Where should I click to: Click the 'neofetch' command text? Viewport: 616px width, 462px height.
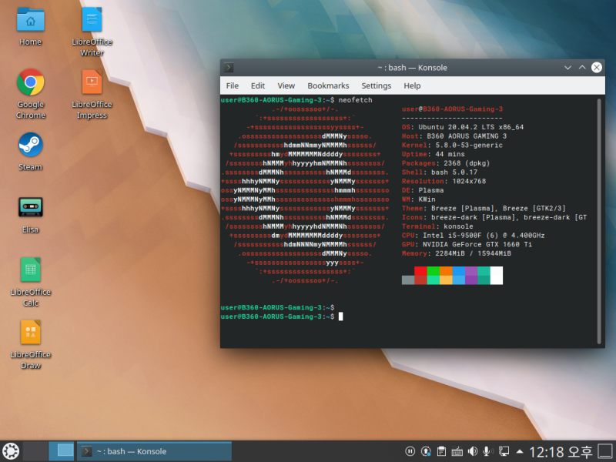pos(355,100)
